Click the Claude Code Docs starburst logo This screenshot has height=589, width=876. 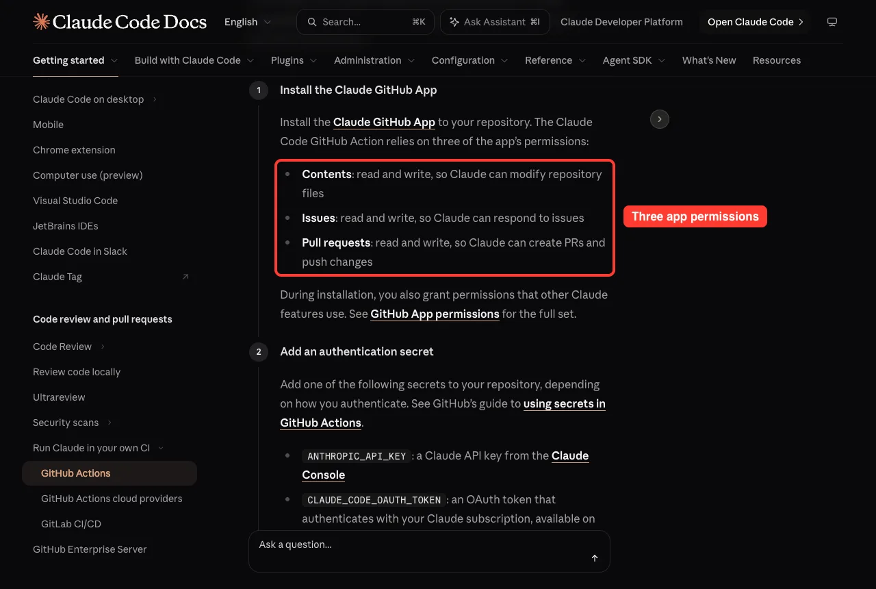[41, 22]
